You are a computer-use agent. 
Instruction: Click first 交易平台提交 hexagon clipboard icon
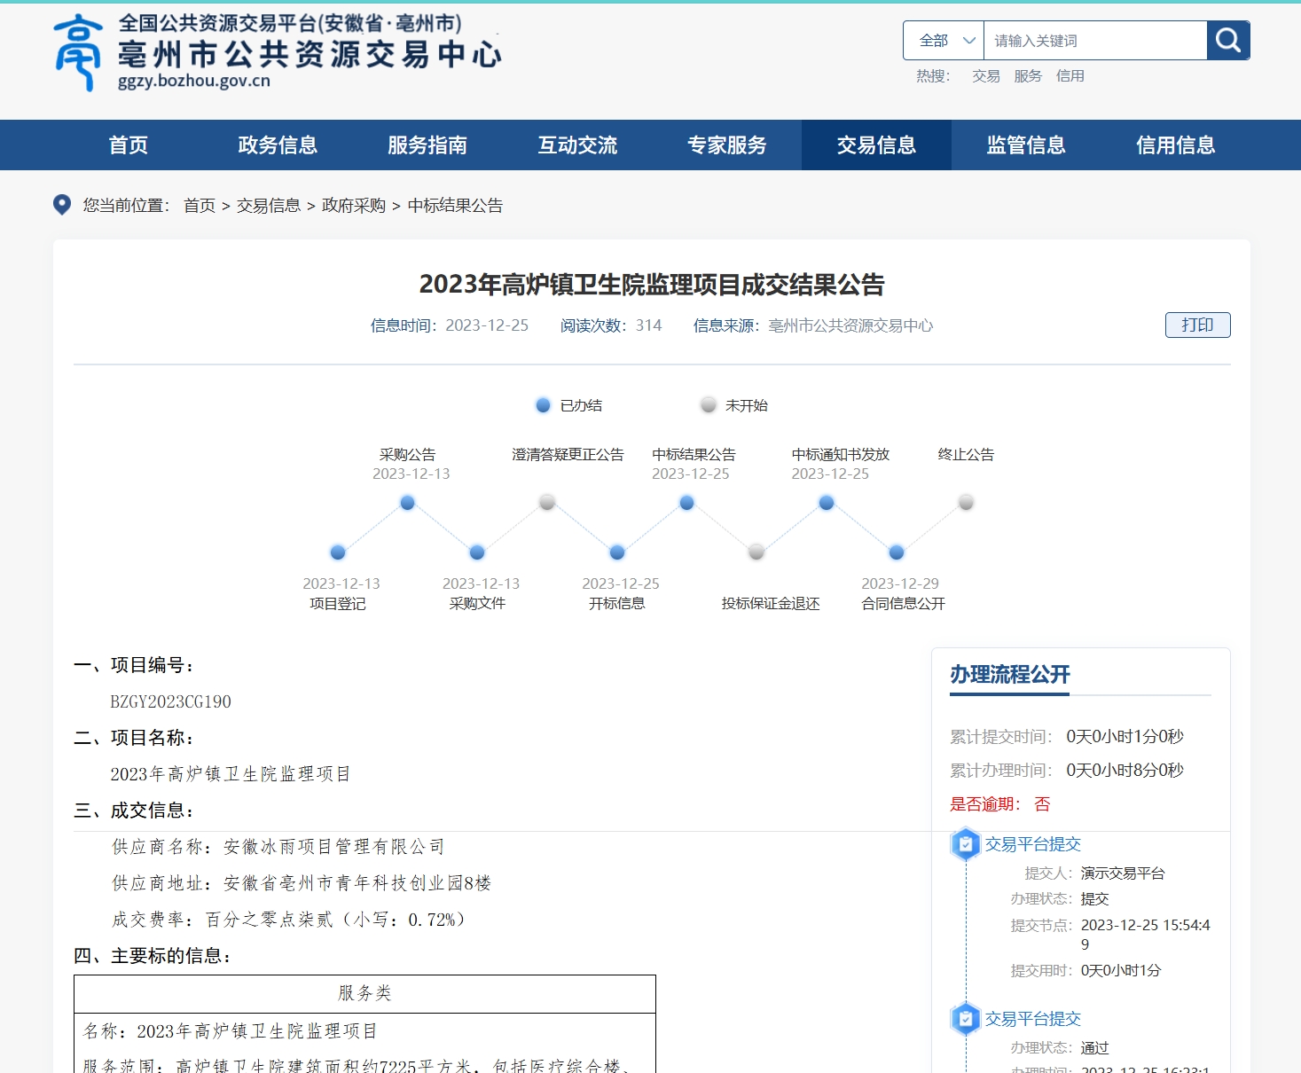(x=965, y=844)
